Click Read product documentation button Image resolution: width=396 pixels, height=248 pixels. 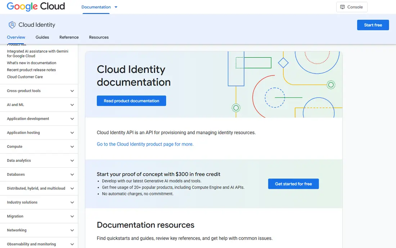click(131, 101)
